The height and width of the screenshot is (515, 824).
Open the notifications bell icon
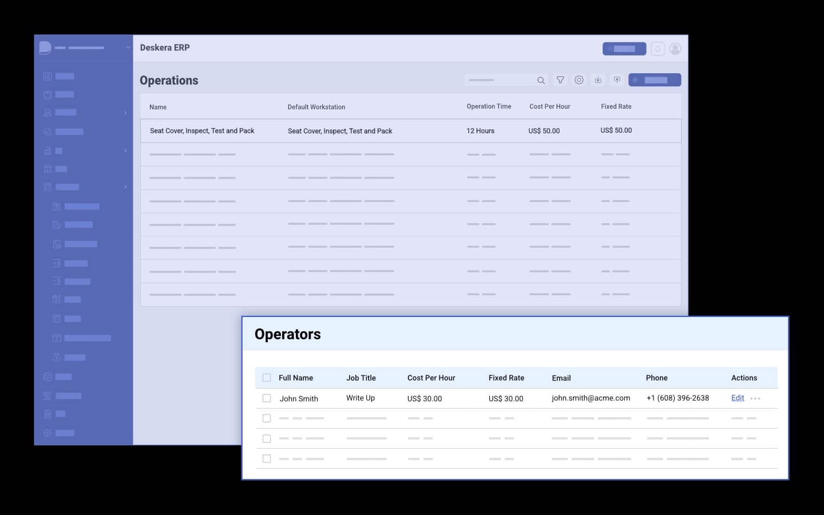pyautogui.click(x=657, y=49)
